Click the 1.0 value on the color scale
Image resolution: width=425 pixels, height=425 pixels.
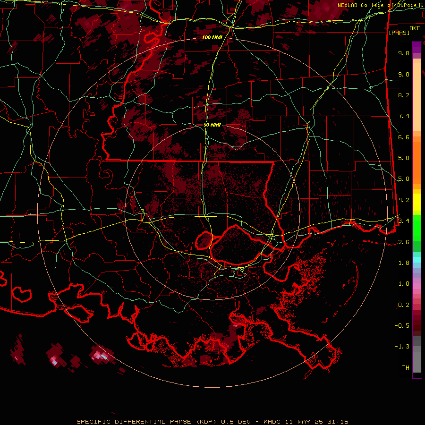point(404,284)
